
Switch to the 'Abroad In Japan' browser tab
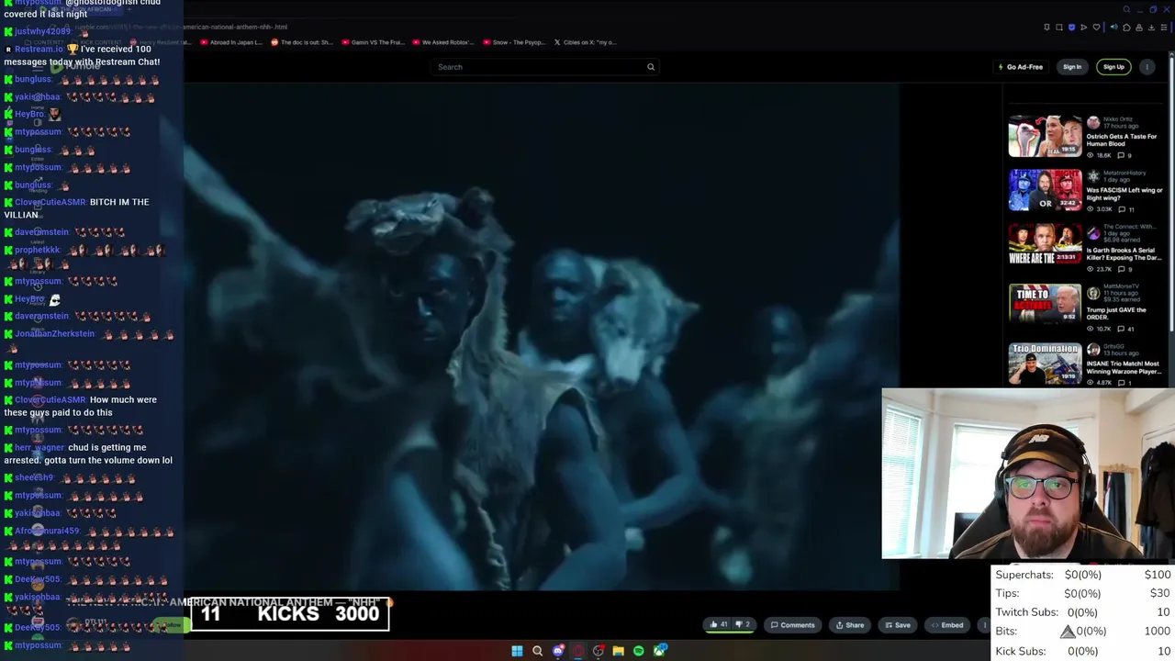click(231, 42)
